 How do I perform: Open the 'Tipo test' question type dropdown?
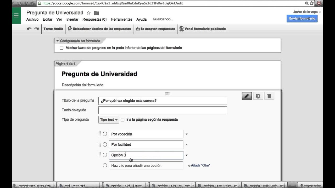pos(109,120)
